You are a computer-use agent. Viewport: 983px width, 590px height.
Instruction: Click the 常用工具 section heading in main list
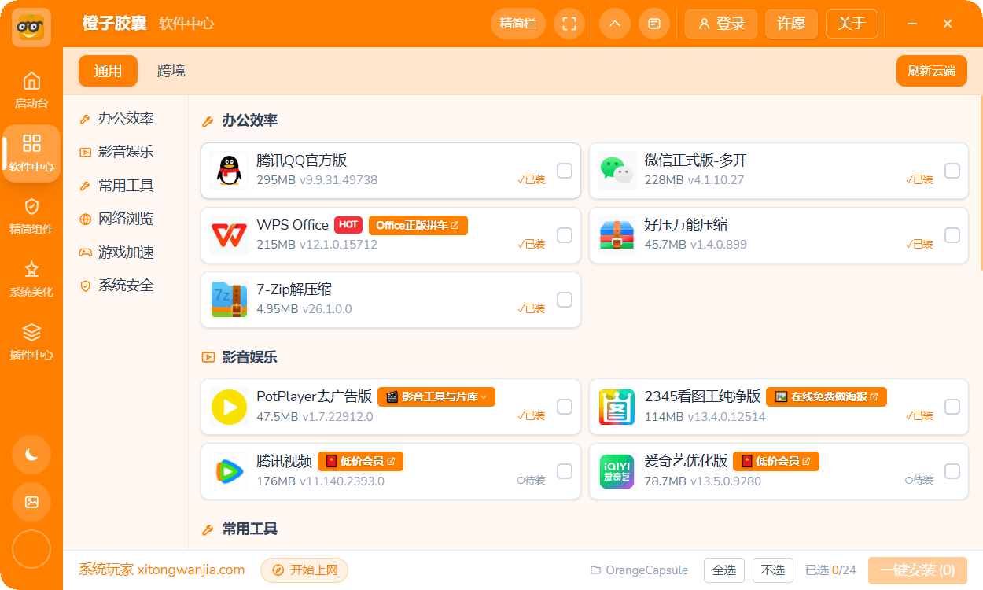click(x=250, y=529)
